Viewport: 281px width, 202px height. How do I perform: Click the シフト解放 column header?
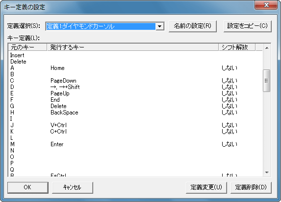click(237, 47)
